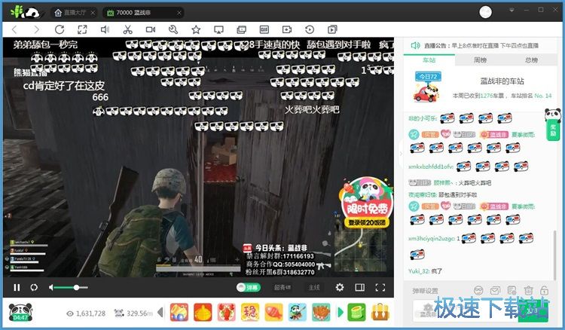Open the 超清 quality selector

pyautogui.click(x=282, y=288)
